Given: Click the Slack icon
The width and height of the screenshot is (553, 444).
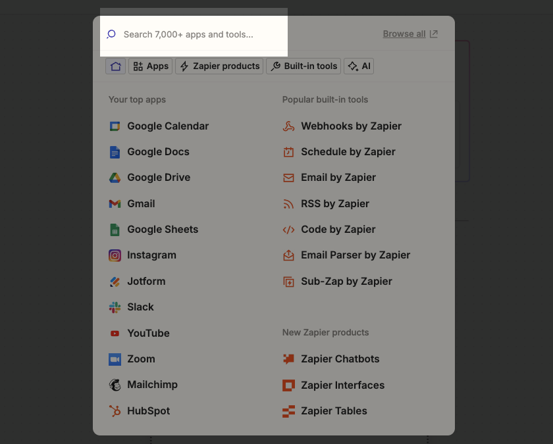Looking at the screenshot, I should coord(115,307).
